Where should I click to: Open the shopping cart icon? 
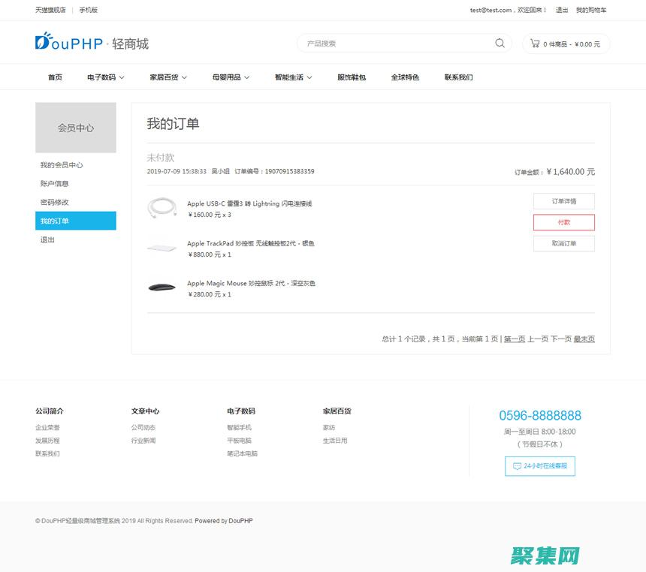click(535, 44)
